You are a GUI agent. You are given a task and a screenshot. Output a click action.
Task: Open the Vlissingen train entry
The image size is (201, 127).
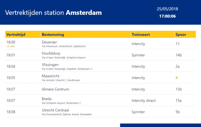click(x=100, y=67)
